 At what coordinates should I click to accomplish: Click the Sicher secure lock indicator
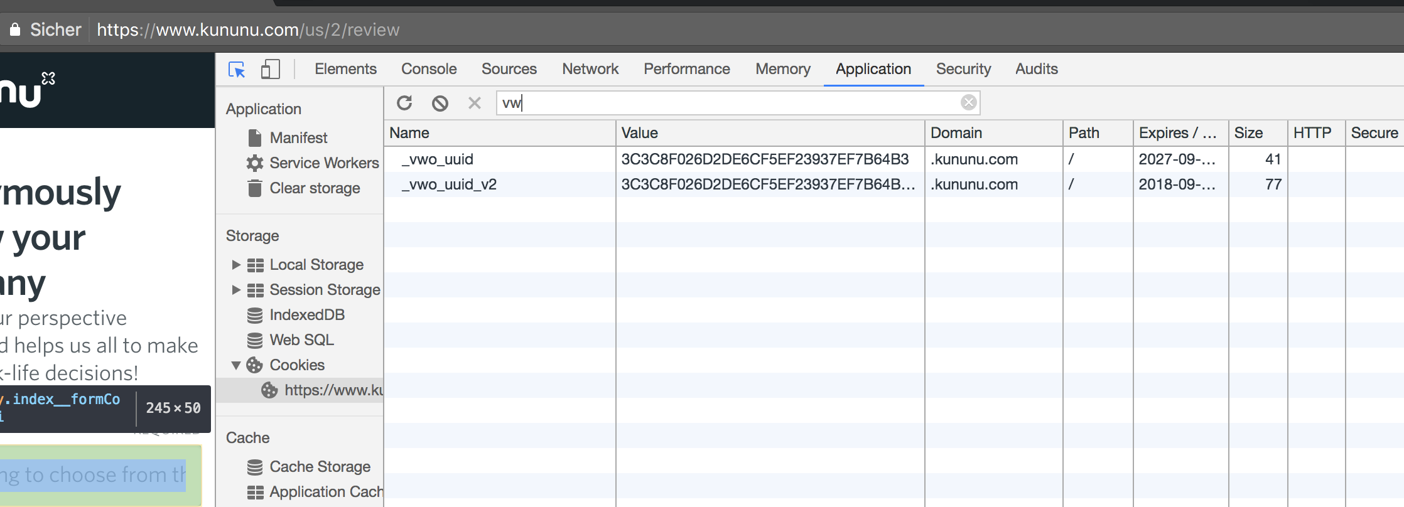(x=45, y=29)
